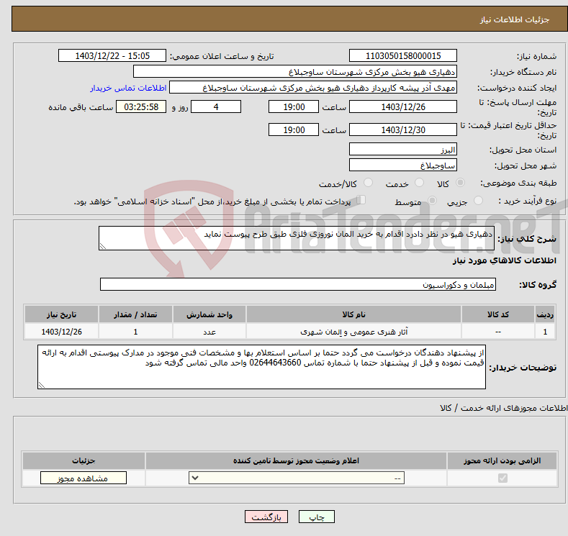Viewport: 568px width, 536px height.
Task: Click the delivery city field ساوجبلاغ
Action: pos(403,165)
